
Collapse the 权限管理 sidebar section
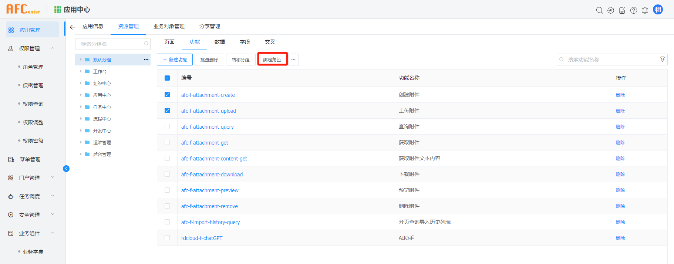[x=53, y=48]
